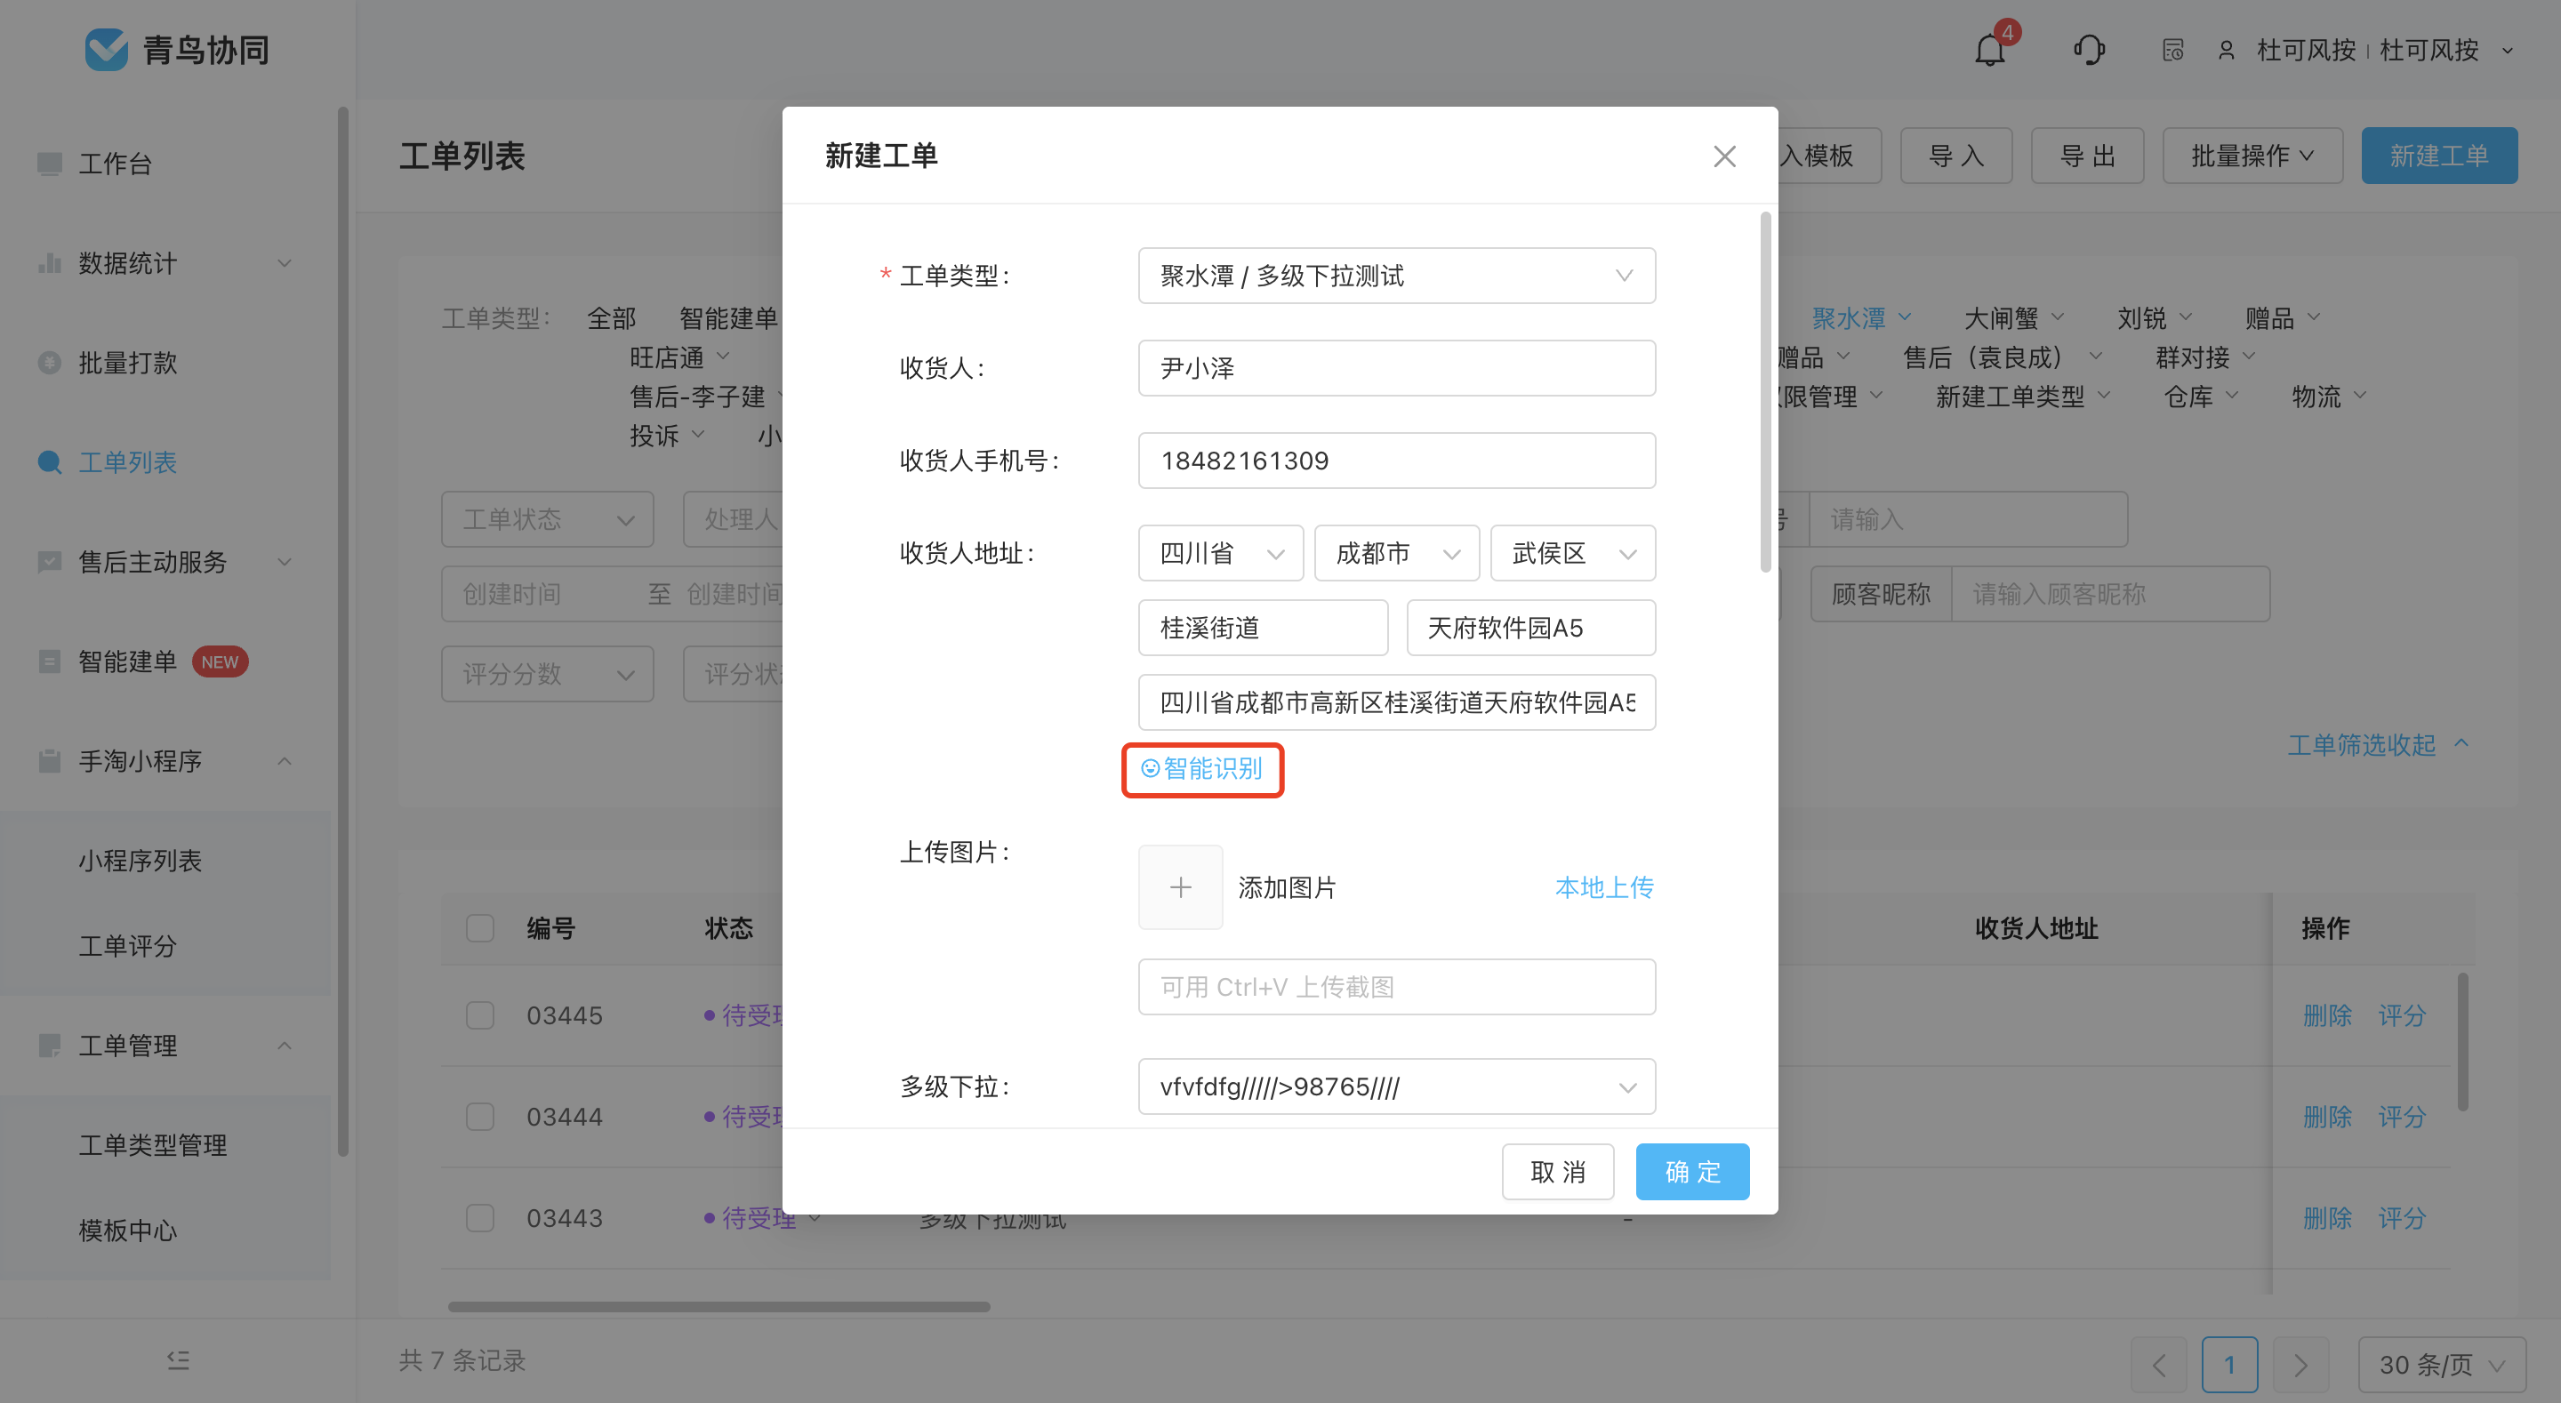Click the 取消 button
Screen dimensions: 2561x1403
coord(1557,1171)
